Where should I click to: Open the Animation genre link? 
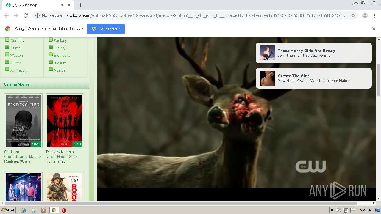pyautogui.click(x=18, y=70)
